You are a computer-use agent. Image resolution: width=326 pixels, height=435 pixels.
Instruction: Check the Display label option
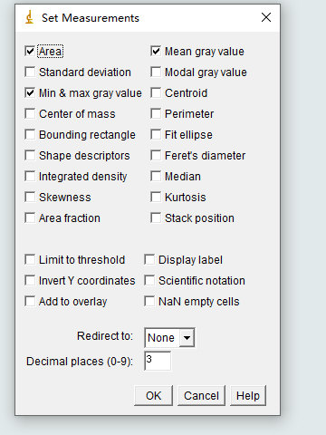pos(149,259)
